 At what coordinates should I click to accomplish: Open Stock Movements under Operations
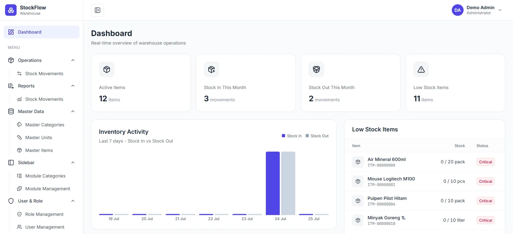point(44,74)
